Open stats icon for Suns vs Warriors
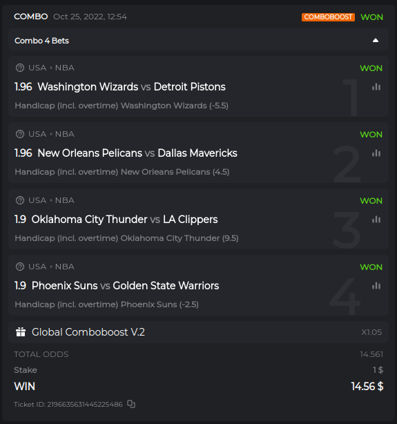 click(376, 286)
